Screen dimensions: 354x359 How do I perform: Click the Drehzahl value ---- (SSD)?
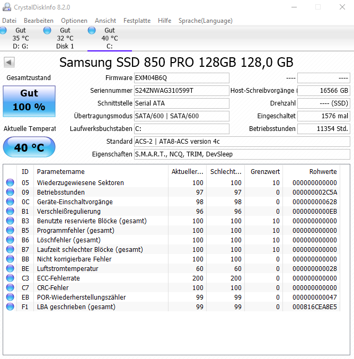324,103
